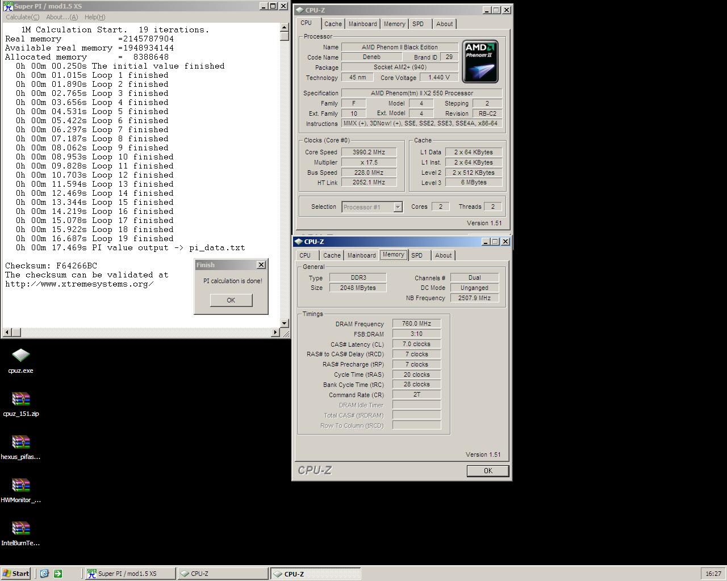This screenshot has width=727, height=581.
Task: Switch to Mainboard tab in top CPU-Z
Action: coord(362,24)
